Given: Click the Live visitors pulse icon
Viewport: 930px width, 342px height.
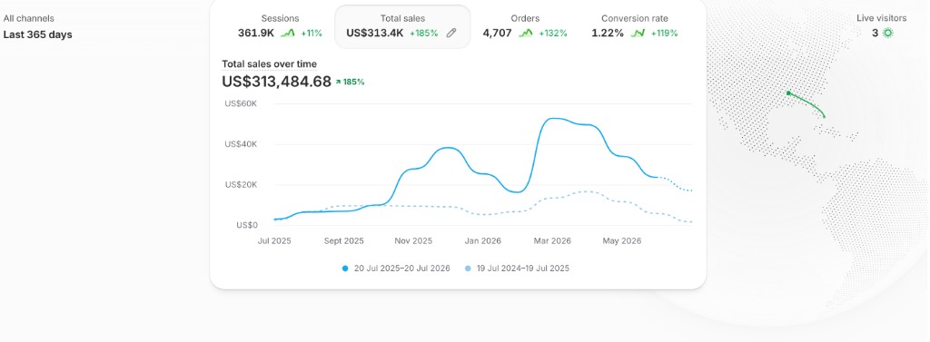Looking at the screenshot, I should [888, 34].
